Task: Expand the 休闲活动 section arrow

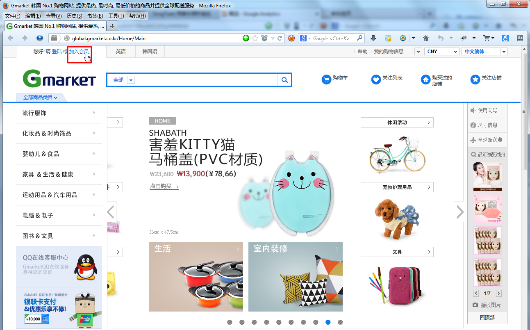Action: click(429, 123)
